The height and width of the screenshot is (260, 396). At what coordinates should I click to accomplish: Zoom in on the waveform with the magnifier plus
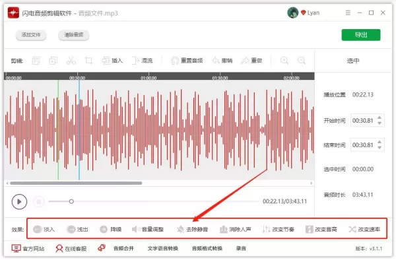(284, 61)
